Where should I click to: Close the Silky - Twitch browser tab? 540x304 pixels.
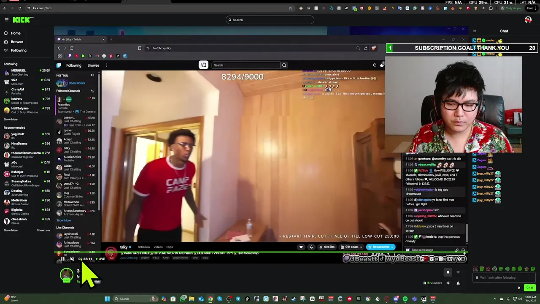103,39
